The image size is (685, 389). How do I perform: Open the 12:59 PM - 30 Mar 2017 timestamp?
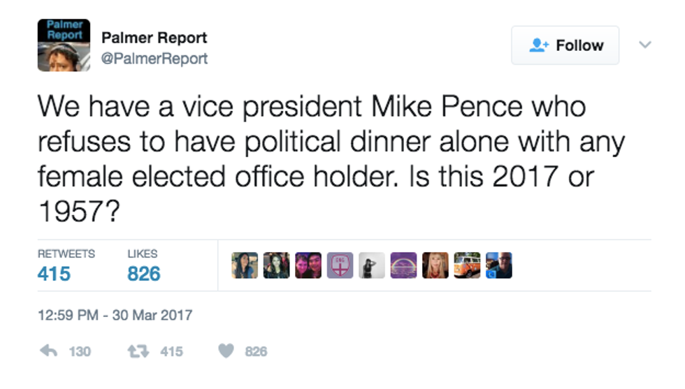[x=115, y=315]
